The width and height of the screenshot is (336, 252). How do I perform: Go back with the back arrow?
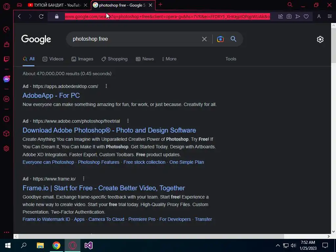coord(19,16)
